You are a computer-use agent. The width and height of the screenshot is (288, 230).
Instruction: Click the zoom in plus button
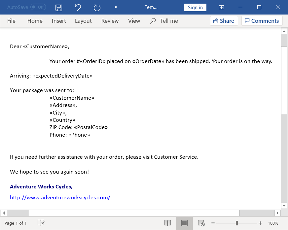260,223
